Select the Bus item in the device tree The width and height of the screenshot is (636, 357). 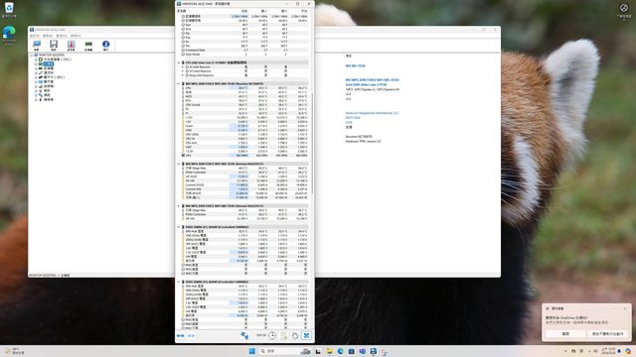49,72
